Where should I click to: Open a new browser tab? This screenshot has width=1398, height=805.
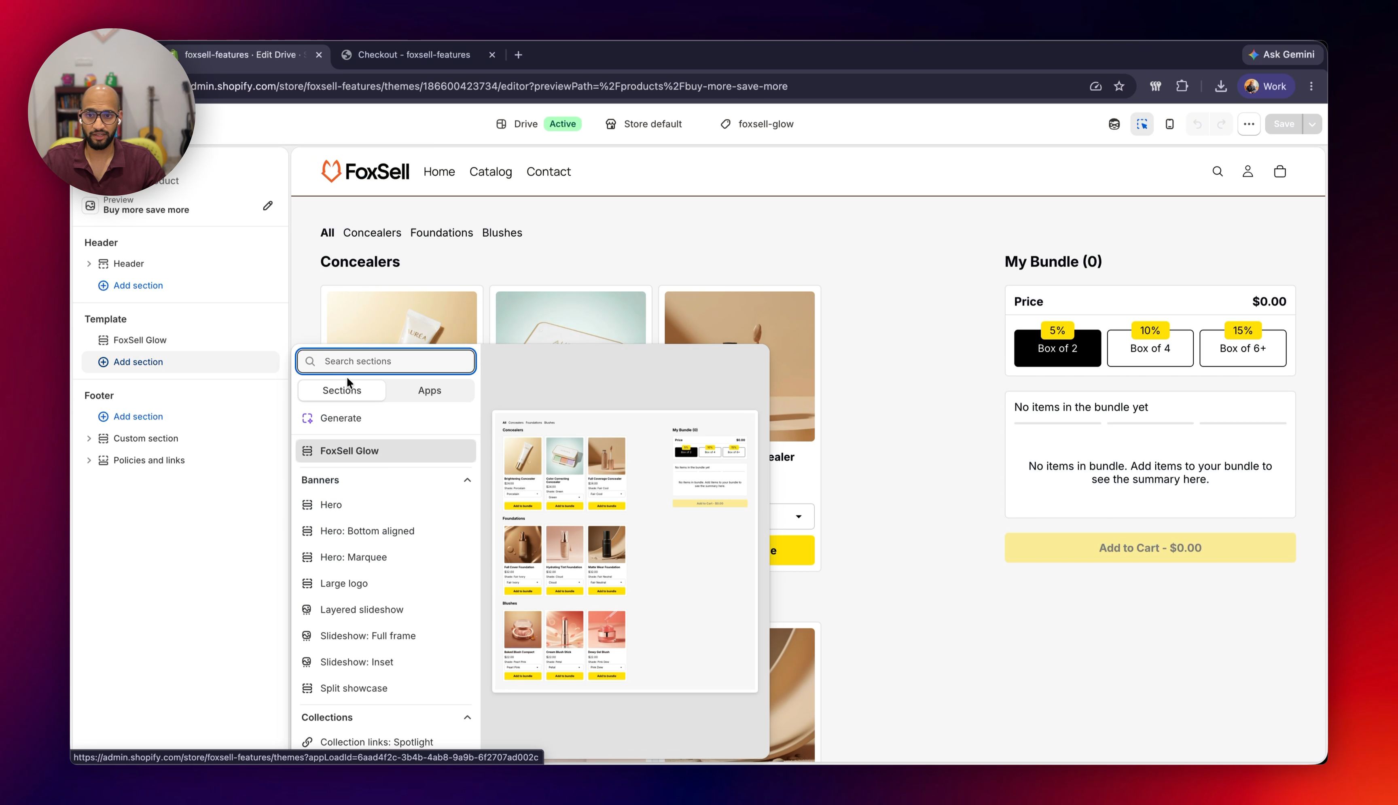click(x=518, y=55)
